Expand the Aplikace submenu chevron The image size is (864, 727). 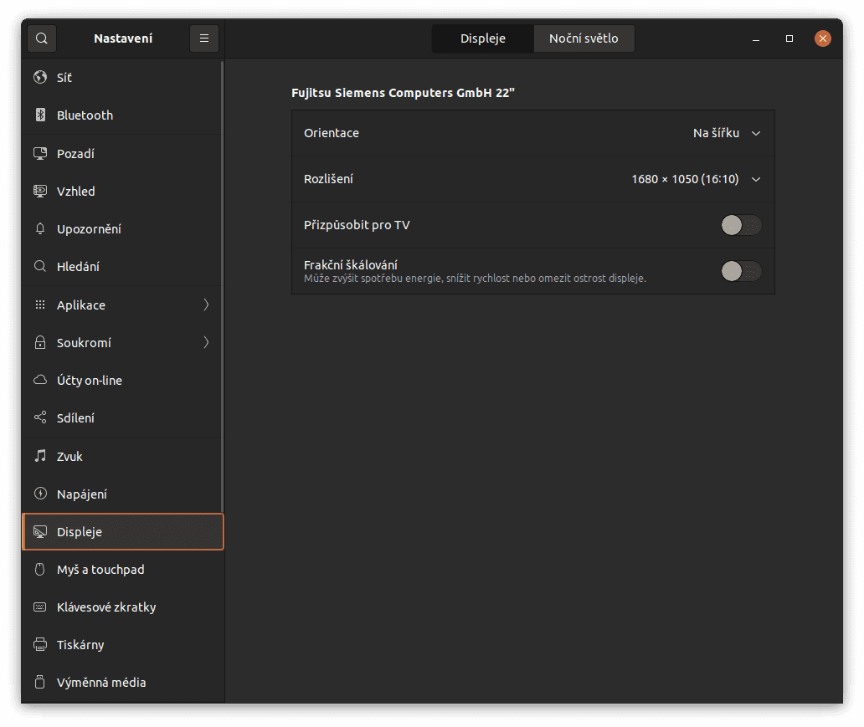(206, 305)
